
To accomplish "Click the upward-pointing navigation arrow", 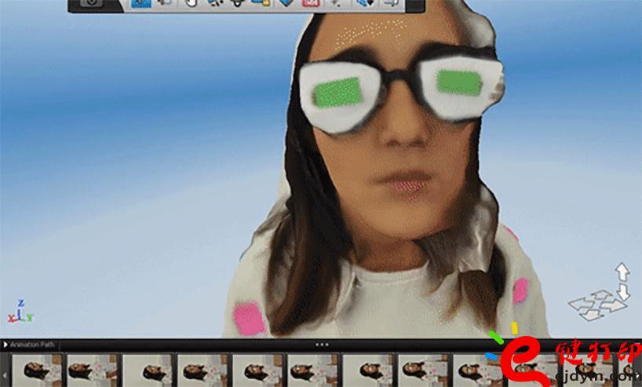I will (622, 272).
